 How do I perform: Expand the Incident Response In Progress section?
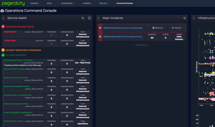23,50
